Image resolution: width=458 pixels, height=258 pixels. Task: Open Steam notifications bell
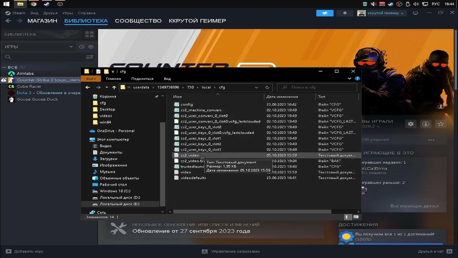[345, 13]
